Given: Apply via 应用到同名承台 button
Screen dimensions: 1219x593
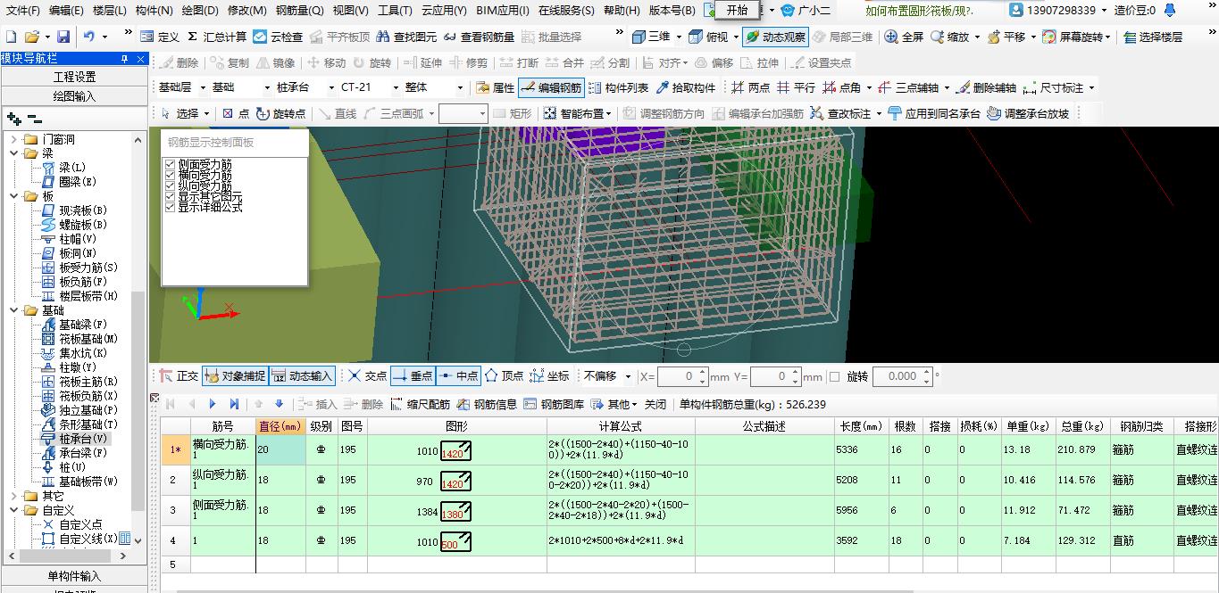Looking at the screenshot, I should 933,113.
